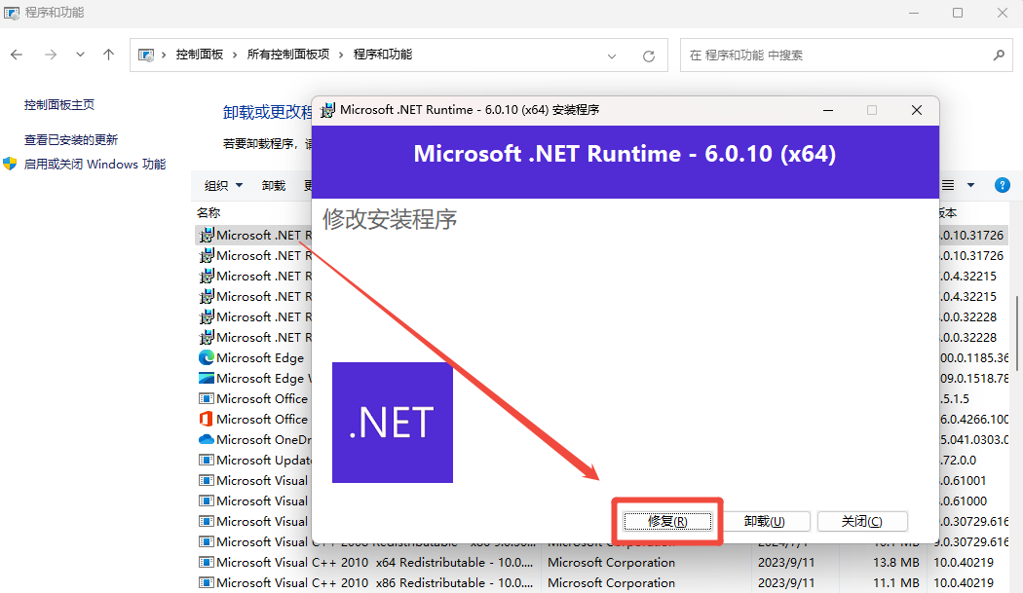Image resolution: width=1023 pixels, height=593 pixels.
Task: Click the purple .NET logo in the dialog
Action: [x=392, y=422]
